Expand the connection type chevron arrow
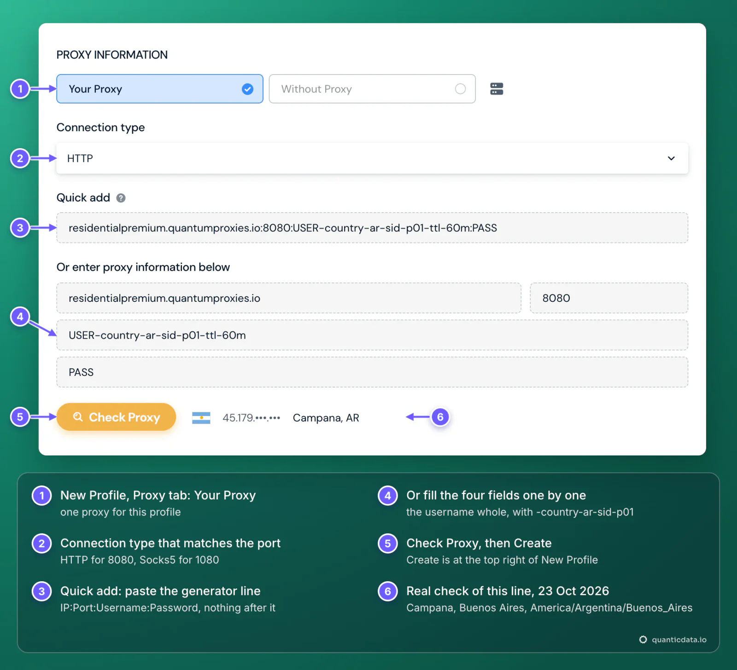 671,158
